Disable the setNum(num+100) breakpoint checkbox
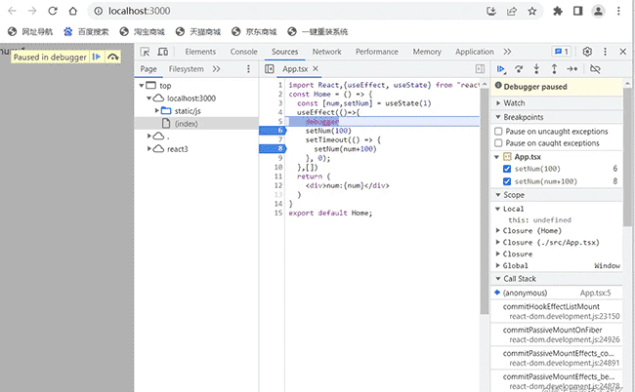 (507, 181)
